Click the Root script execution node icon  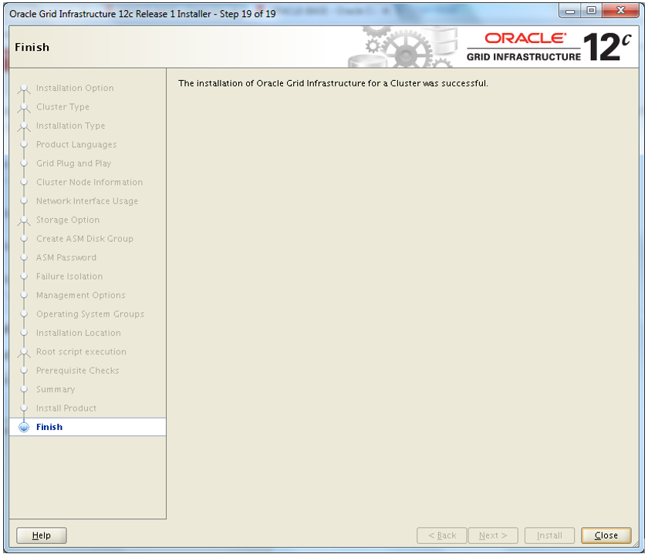coord(24,352)
